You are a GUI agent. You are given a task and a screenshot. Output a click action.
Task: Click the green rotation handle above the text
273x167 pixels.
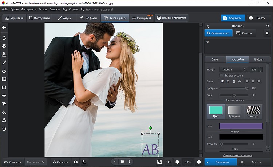(x=150, y=128)
